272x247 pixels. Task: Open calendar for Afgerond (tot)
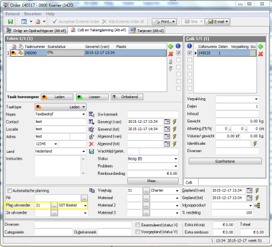[x=167, y=144]
